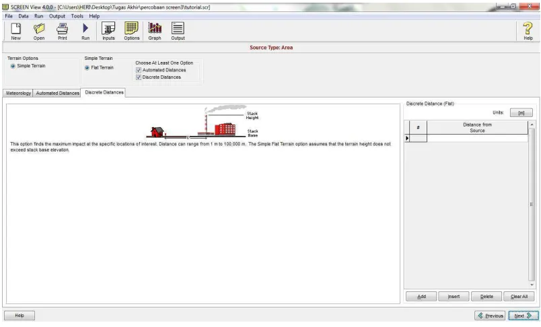Click the [m] units button

pos(521,113)
